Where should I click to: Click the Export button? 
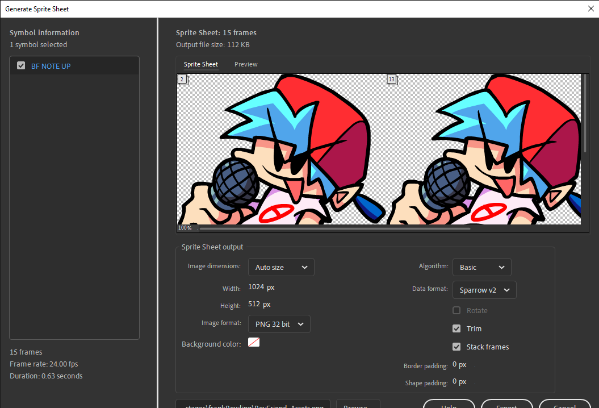click(x=506, y=404)
